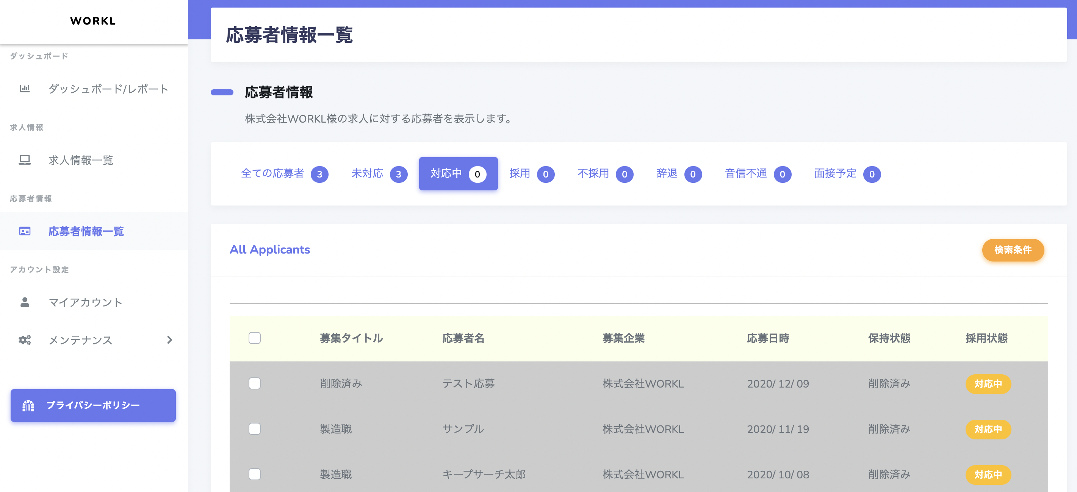The height and width of the screenshot is (492, 1077).
Task: Switch to 不採用 tab
Action: tap(606, 174)
